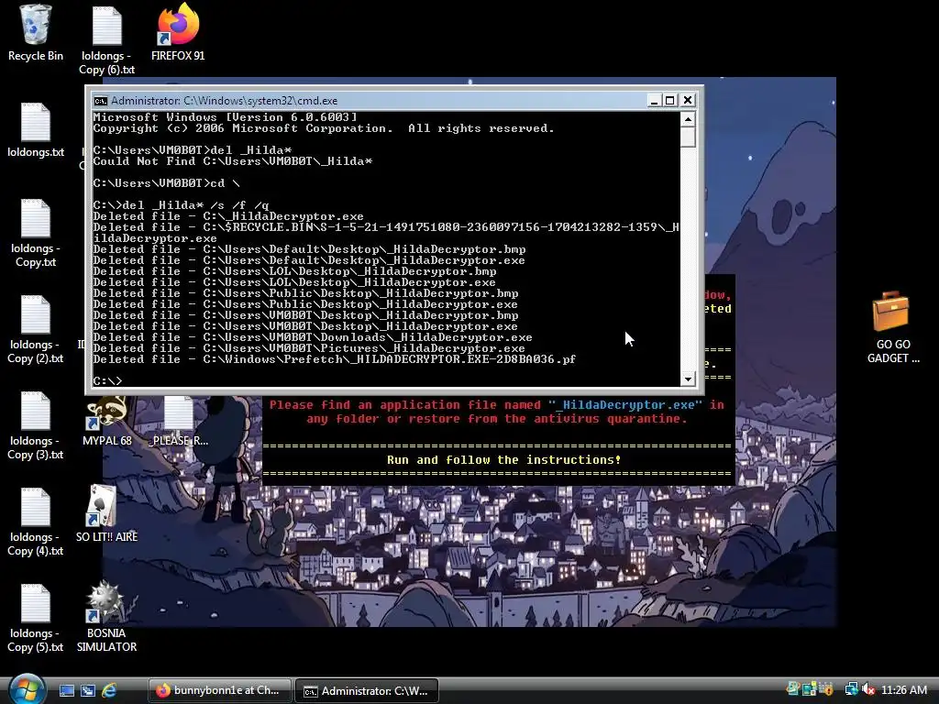Select loldongs - Copy (5).txt desktop file
This screenshot has width=939, height=704.
(36, 619)
